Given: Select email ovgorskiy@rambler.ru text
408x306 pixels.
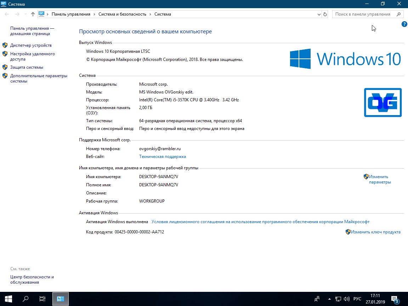Looking at the screenshot, I should click(x=160, y=149).
